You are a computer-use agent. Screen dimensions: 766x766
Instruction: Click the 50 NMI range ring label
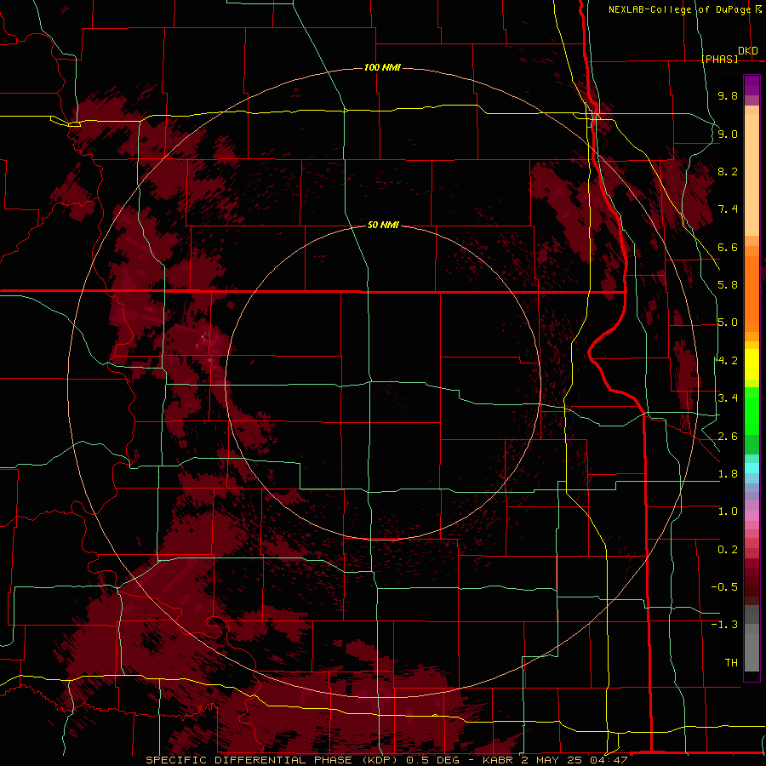pyautogui.click(x=383, y=225)
